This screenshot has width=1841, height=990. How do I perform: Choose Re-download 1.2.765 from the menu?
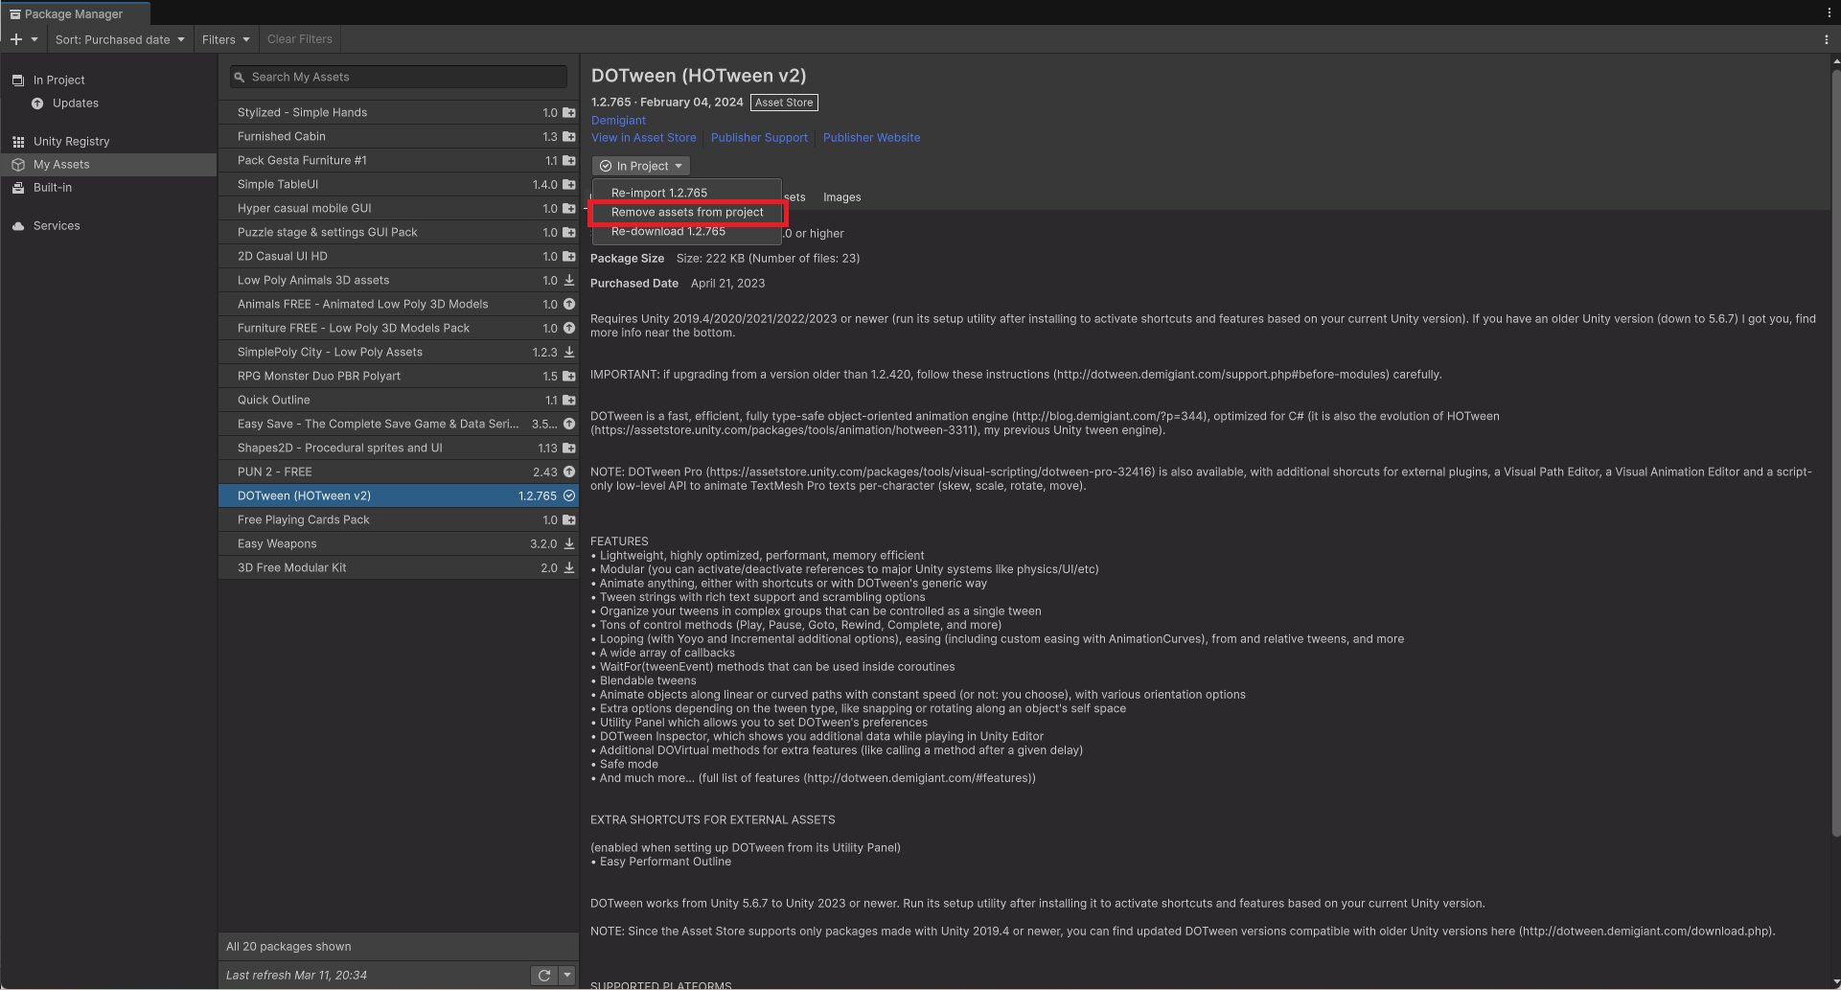pyautogui.click(x=668, y=231)
